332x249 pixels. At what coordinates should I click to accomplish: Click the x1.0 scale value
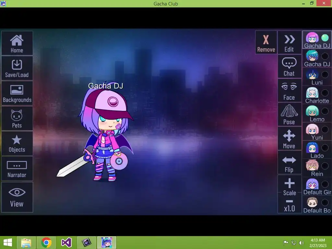tap(290, 208)
